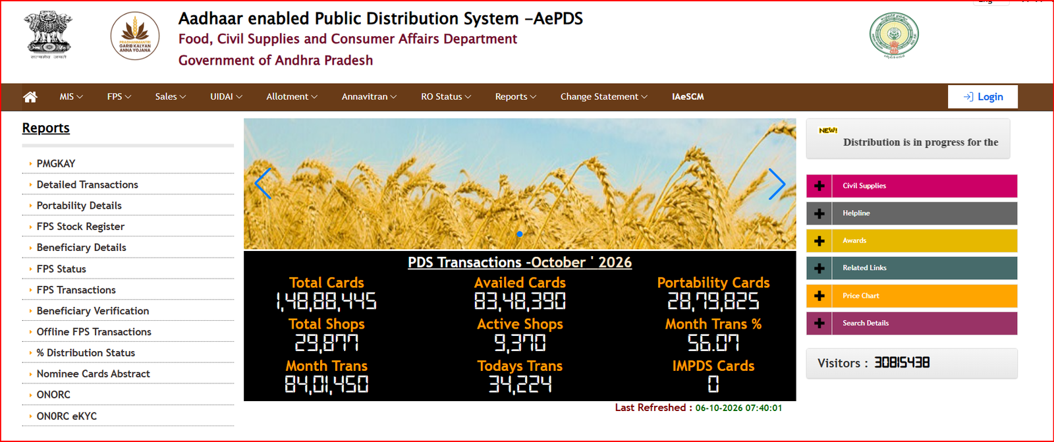Open FPS Status report
This screenshot has width=1054, height=442.
pyautogui.click(x=61, y=269)
